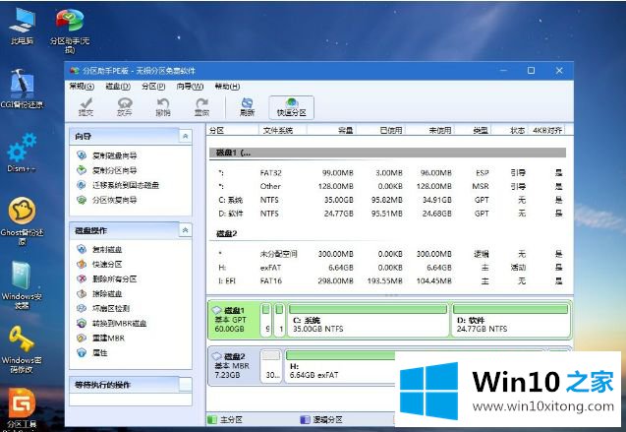Image resolution: width=626 pixels, height=432 pixels.
Task: Collapse the 向导 sidebar panel
Action: [x=185, y=136]
